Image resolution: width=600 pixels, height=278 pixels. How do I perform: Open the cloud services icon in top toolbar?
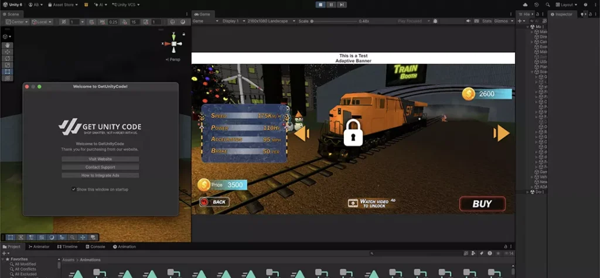click(525, 5)
